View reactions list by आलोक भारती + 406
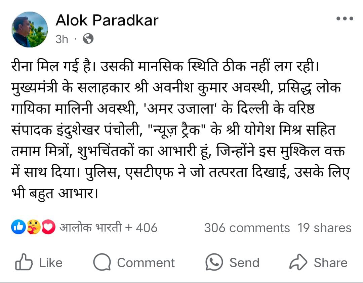Image resolution: width=363 pixels, height=283 pixels. (x=108, y=228)
